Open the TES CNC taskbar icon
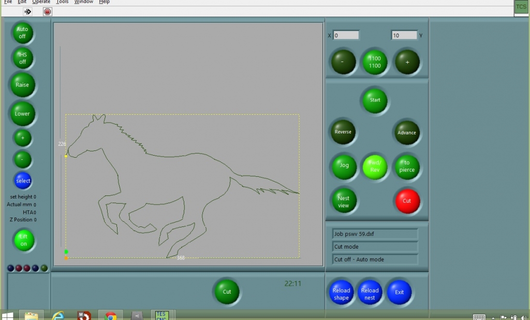This screenshot has height=320, width=530. [x=162, y=315]
